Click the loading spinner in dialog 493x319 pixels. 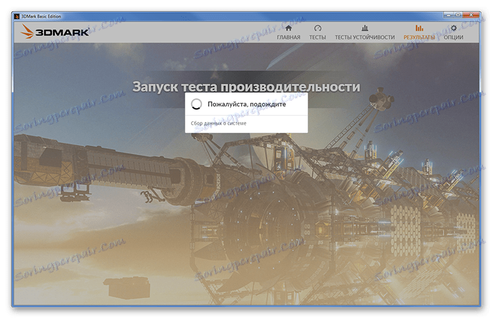(x=197, y=104)
